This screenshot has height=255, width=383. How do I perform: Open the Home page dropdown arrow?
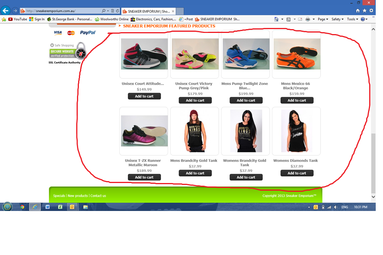click(x=282, y=19)
